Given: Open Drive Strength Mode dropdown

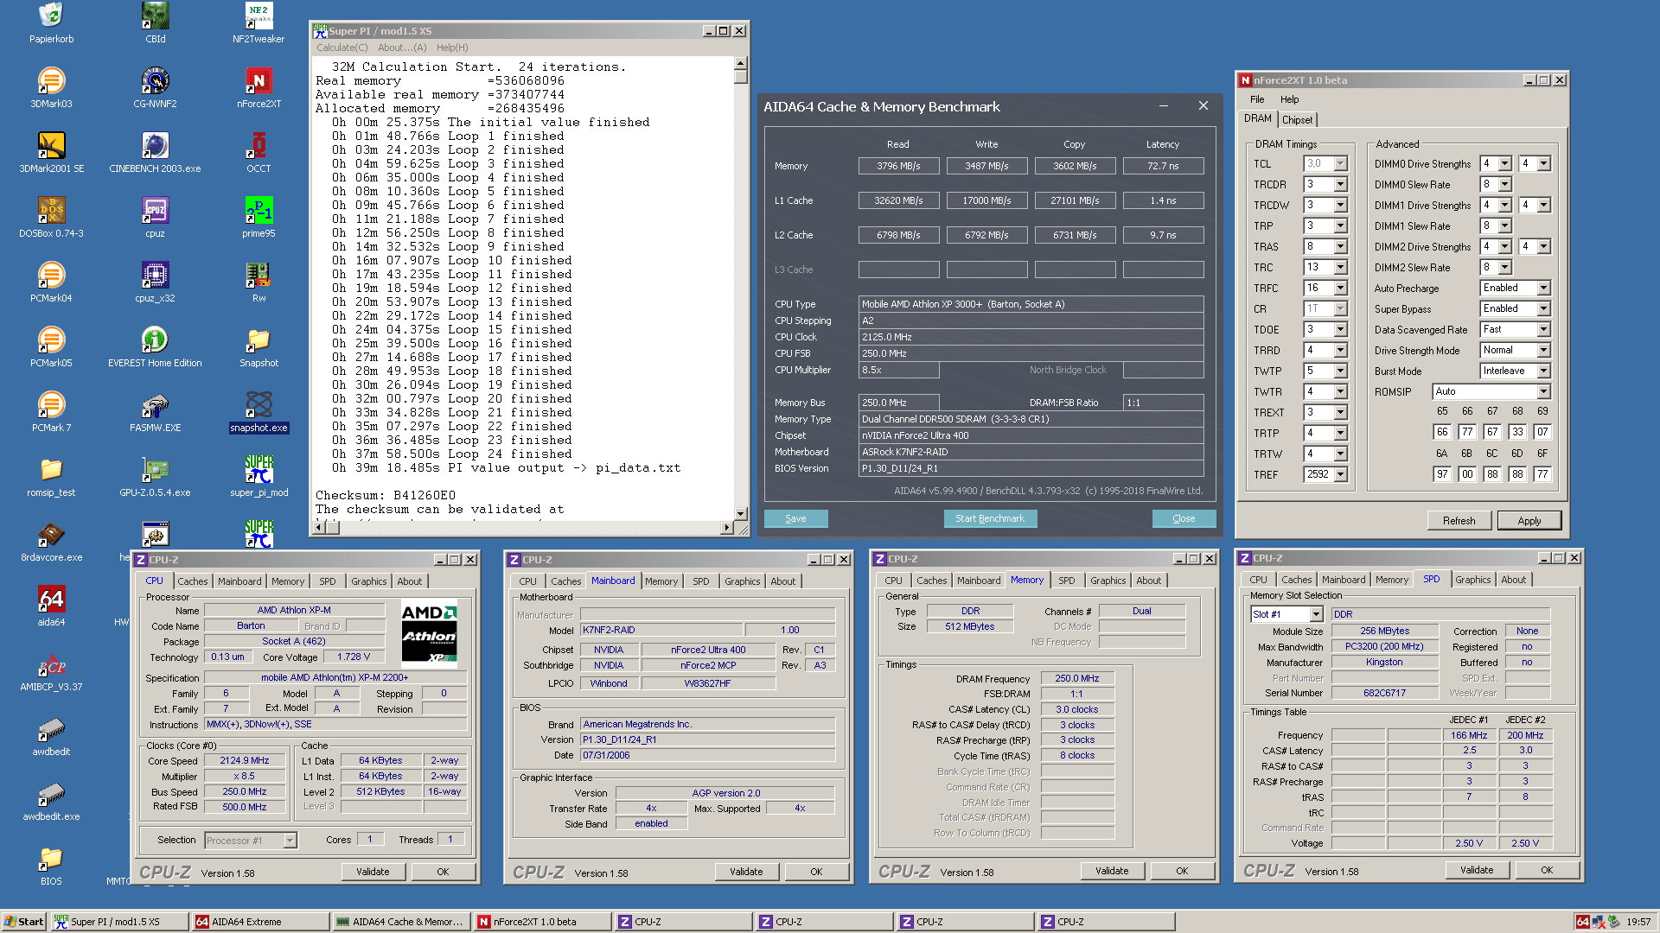Looking at the screenshot, I should coord(1543,350).
